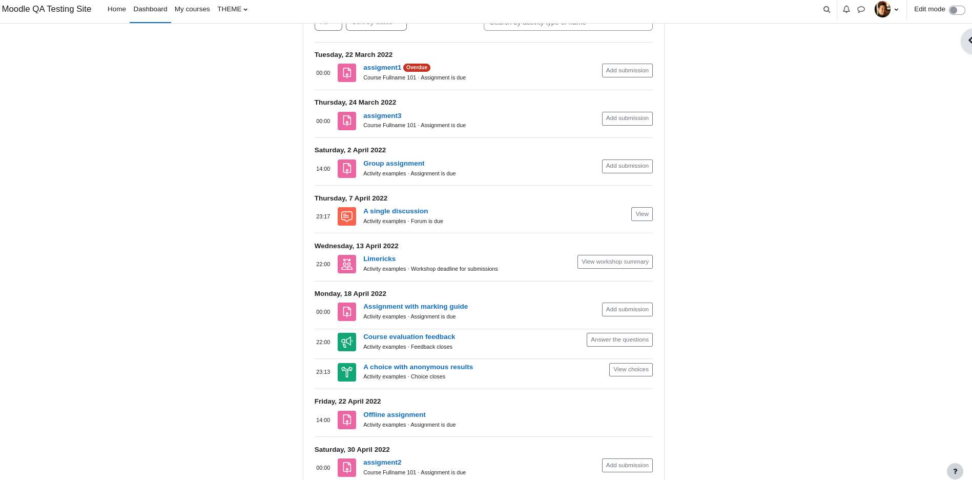
Task: Click Answer the questions button
Action: [x=619, y=339]
